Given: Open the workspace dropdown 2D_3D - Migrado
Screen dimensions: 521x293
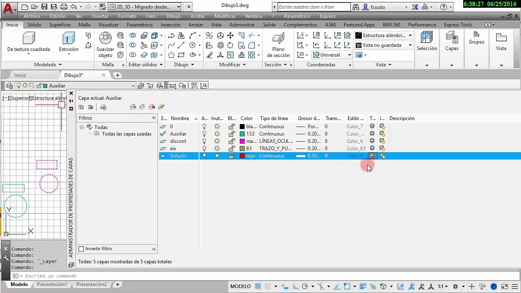Looking at the screenshot, I should pyautogui.click(x=145, y=7).
